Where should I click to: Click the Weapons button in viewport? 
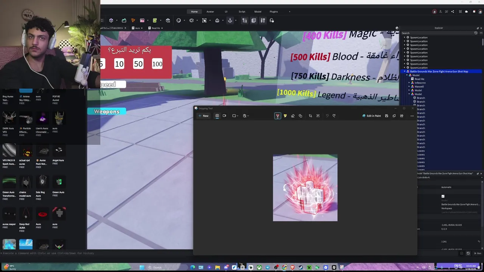point(106,111)
